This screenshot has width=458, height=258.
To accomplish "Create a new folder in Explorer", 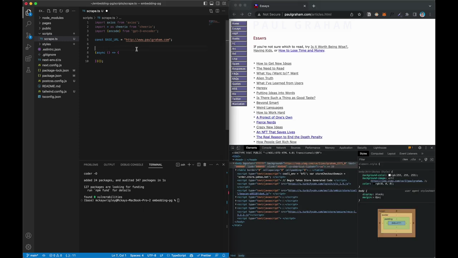I will [55, 11].
